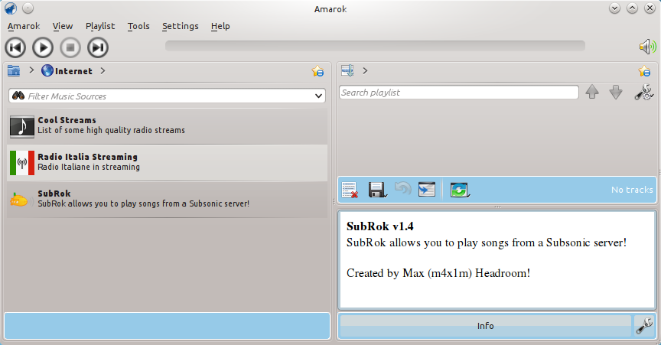Expand the arrow after the home folder icon
661x345 pixels.
(31, 70)
